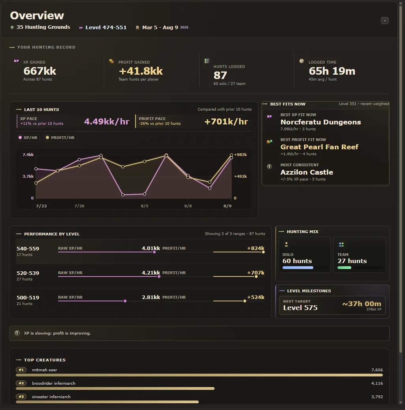Click the two-person Team icon in Hunting Mix

point(341,244)
